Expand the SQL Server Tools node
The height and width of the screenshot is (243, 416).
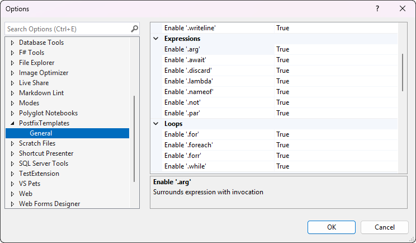[12, 163]
